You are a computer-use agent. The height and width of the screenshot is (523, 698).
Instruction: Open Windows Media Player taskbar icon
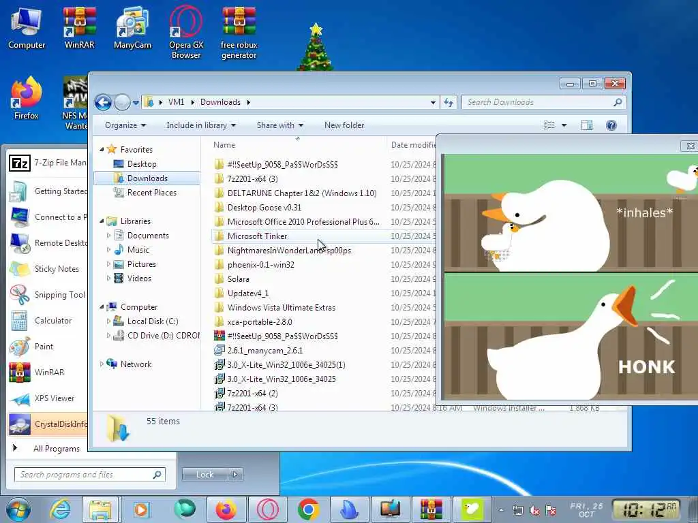tap(141, 509)
